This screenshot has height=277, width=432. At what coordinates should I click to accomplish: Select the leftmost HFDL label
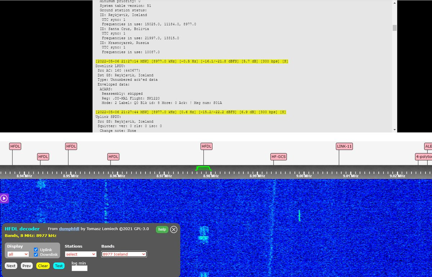[x=15, y=146]
